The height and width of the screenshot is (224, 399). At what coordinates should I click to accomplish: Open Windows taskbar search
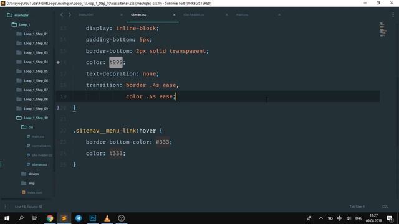pos(21,218)
